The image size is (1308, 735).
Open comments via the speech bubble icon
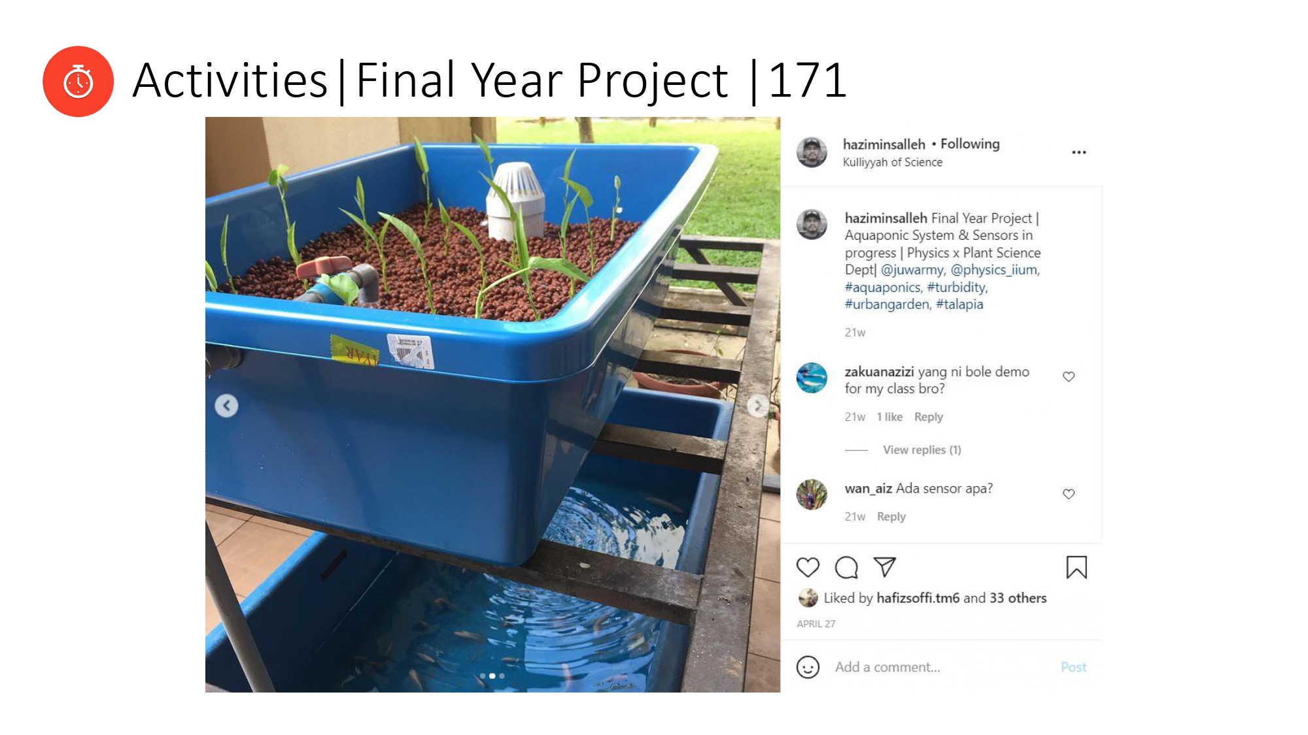tap(846, 567)
